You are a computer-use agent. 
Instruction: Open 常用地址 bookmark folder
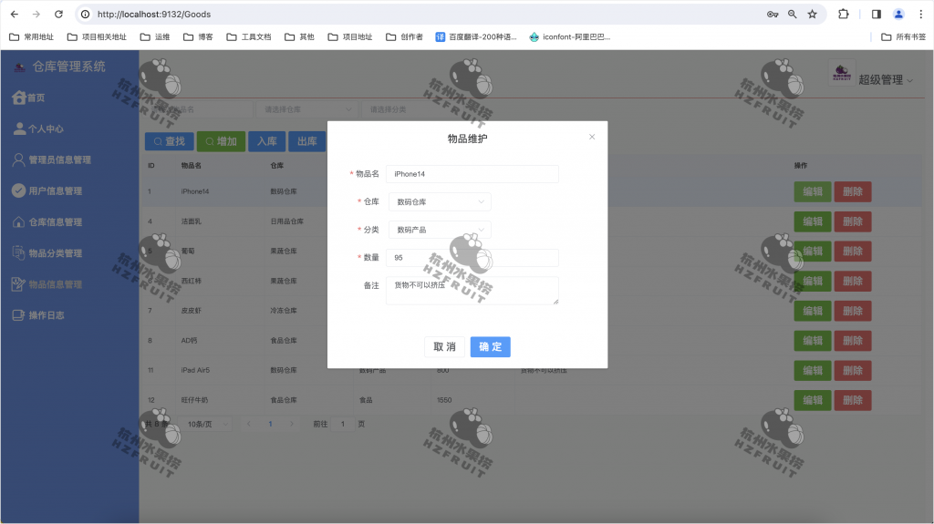click(32, 37)
